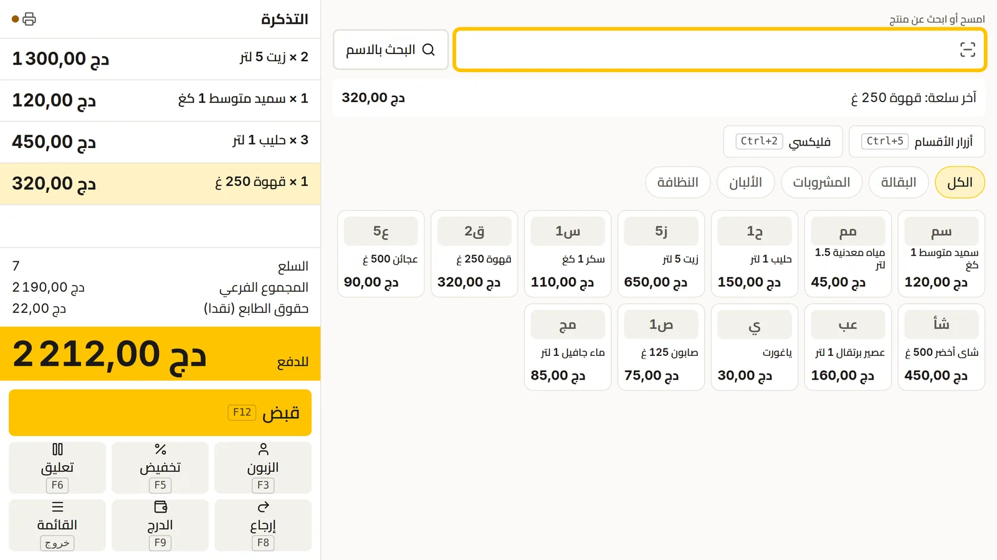Click إرجاع label to return item (F8)

click(x=263, y=525)
